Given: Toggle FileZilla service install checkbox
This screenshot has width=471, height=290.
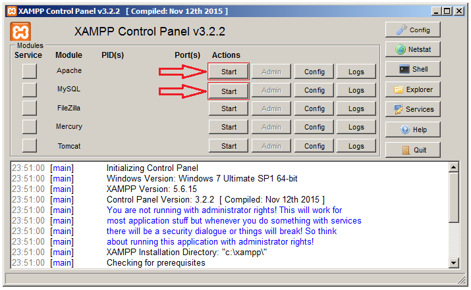Looking at the screenshot, I should coord(30,109).
